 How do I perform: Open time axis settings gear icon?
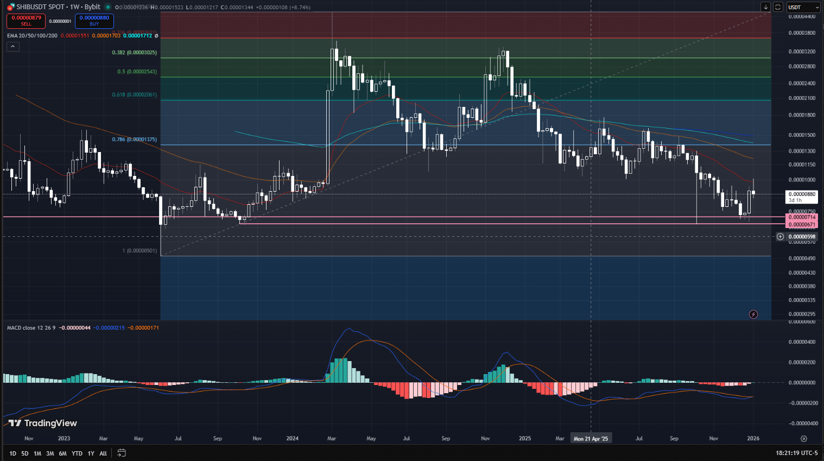pyautogui.click(x=804, y=438)
